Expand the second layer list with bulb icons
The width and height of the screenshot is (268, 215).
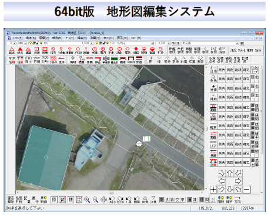tap(152, 43)
